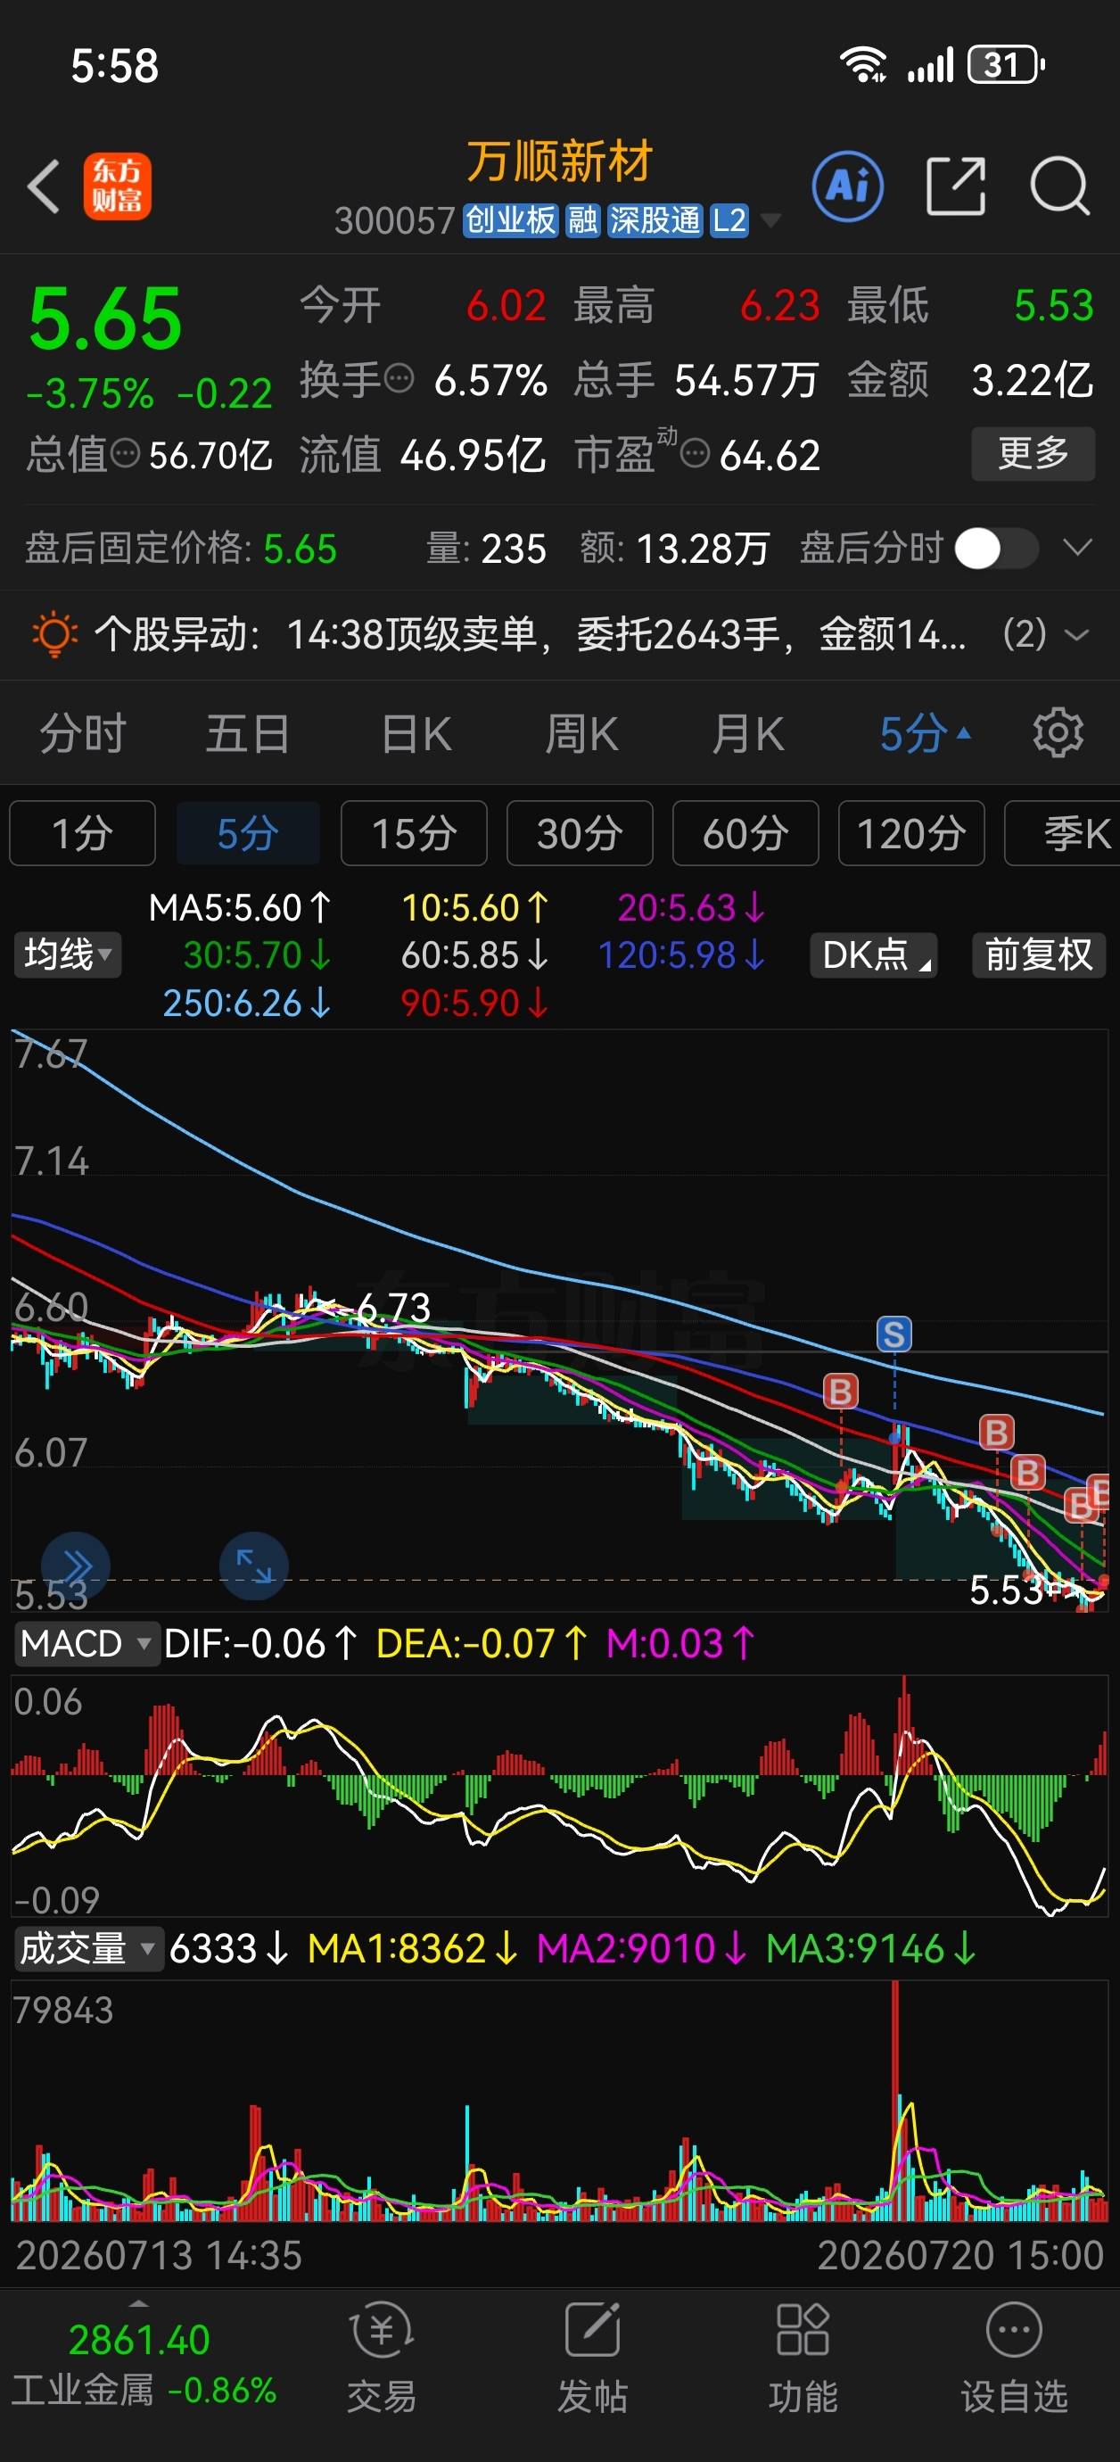Open the 东方财富 logo icon

click(x=117, y=186)
